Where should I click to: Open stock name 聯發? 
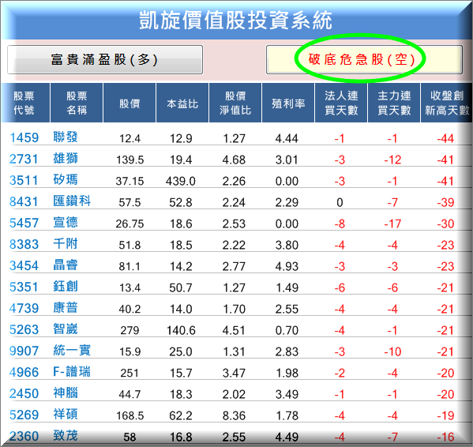click(66, 137)
